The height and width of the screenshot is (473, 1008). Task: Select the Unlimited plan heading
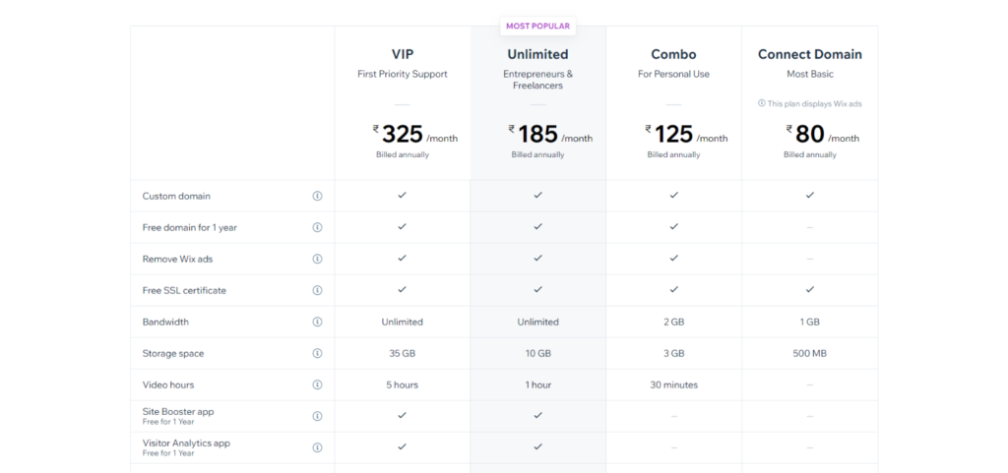coord(538,54)
